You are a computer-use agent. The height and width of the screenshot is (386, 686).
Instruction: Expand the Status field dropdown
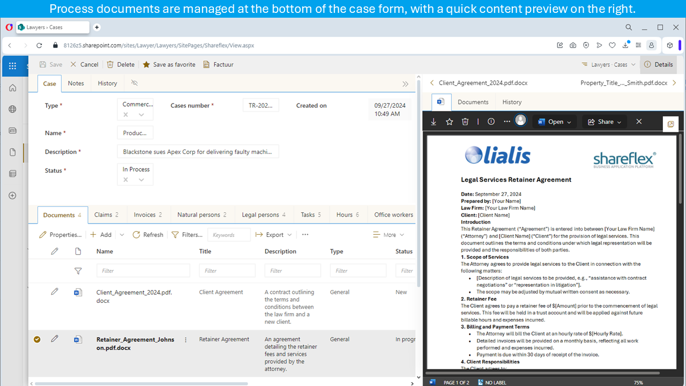[141, 180]
